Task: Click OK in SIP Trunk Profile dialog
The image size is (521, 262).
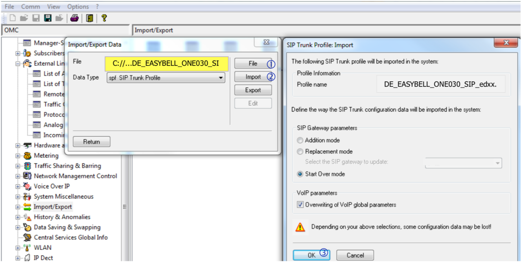Action: click(311, 255)
